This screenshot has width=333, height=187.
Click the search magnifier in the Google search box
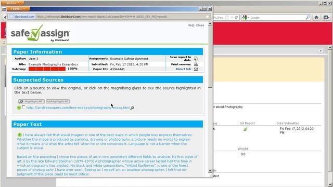pos(308,18)
